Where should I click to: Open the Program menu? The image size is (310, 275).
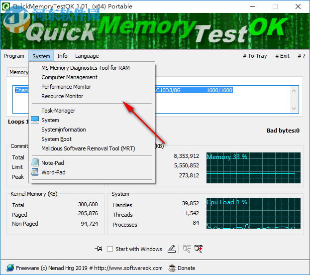pos(14,56)
